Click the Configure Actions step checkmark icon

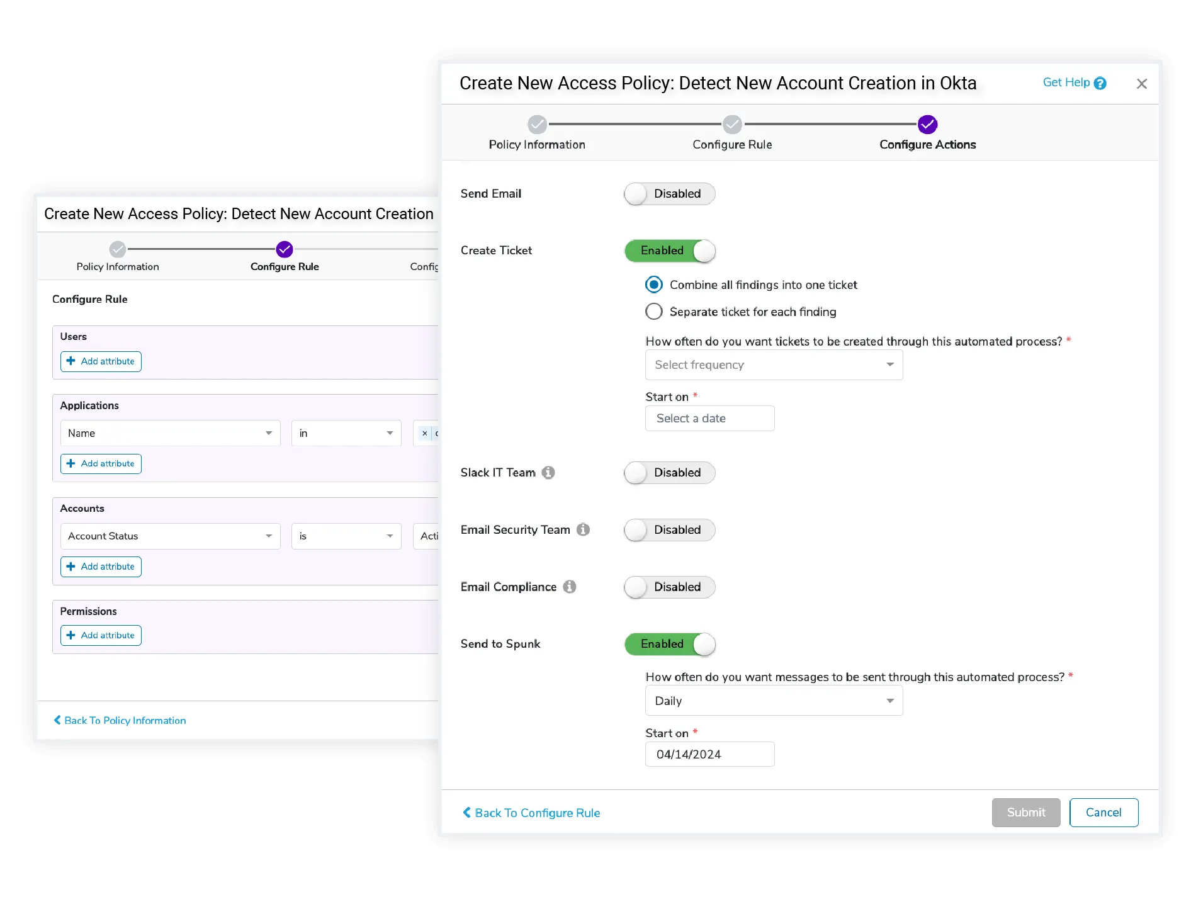(927, 125)
